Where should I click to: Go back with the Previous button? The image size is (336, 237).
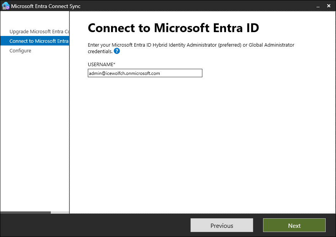222,225
